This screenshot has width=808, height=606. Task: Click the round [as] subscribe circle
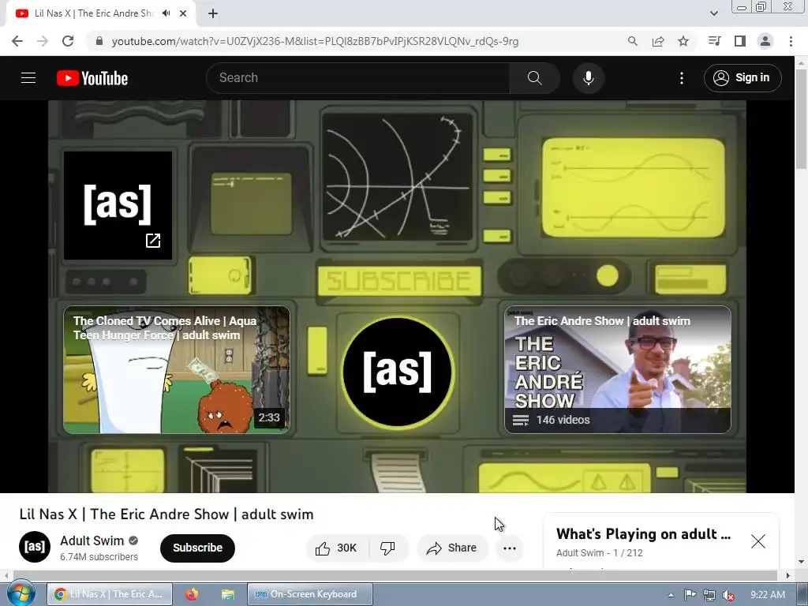398,372
